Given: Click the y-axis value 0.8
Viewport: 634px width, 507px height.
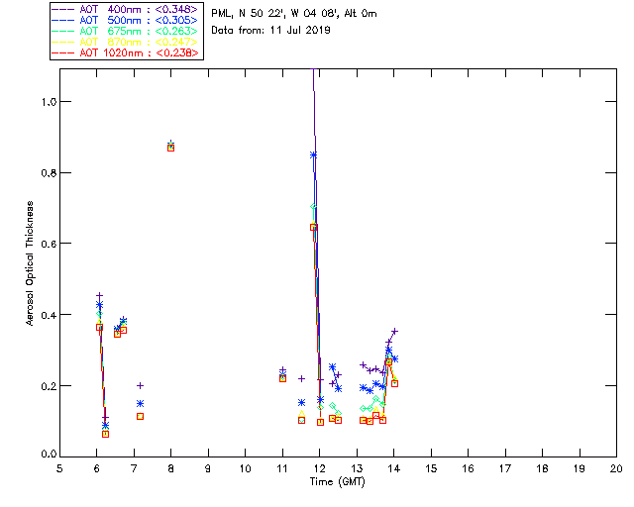Looking at the screenshot, I should click(49, 173).
